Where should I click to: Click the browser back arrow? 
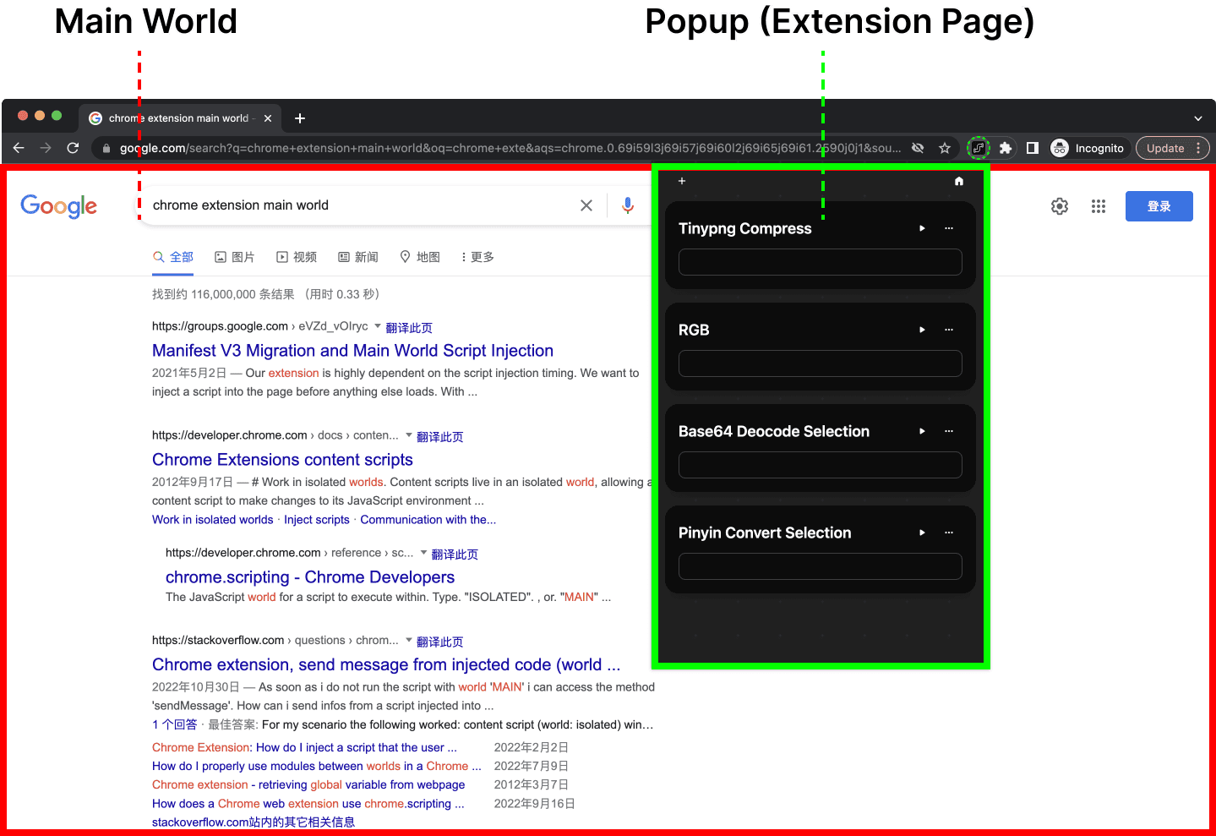19,148
